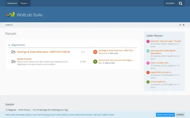Click avatar beside Hurra, ich lebe noch
The image size is (190, 118).
pos(148,63)
